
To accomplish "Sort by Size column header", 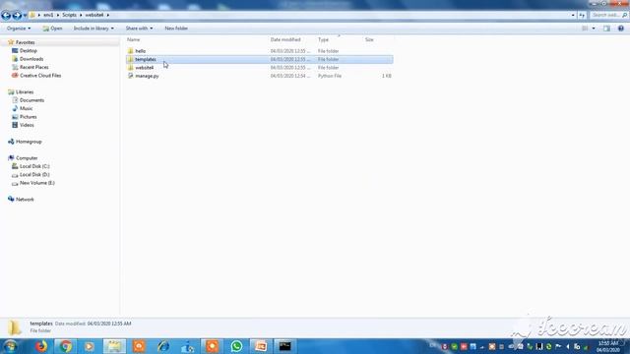I will point(369,39).
